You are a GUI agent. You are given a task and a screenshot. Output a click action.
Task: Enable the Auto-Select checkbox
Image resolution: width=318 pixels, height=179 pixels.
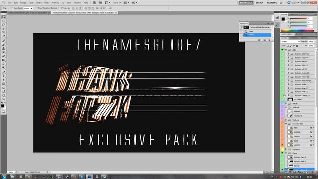pos(12,8)
